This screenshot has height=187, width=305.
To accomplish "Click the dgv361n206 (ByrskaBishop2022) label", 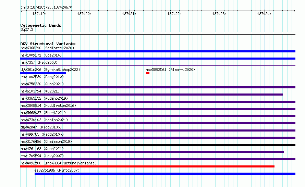I will (x=50, y=70).
